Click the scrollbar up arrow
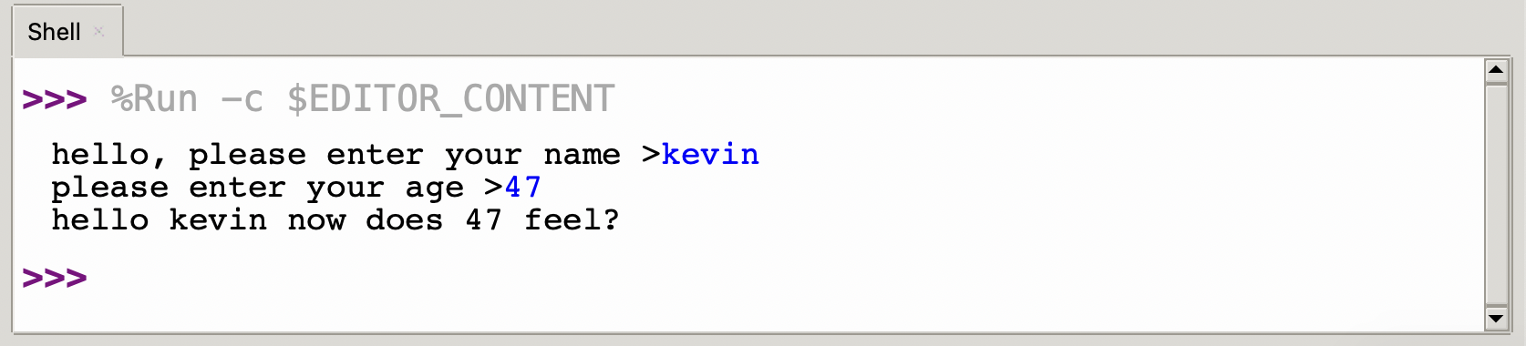Screen dimensions: 1526x346 click(1496, 70)
